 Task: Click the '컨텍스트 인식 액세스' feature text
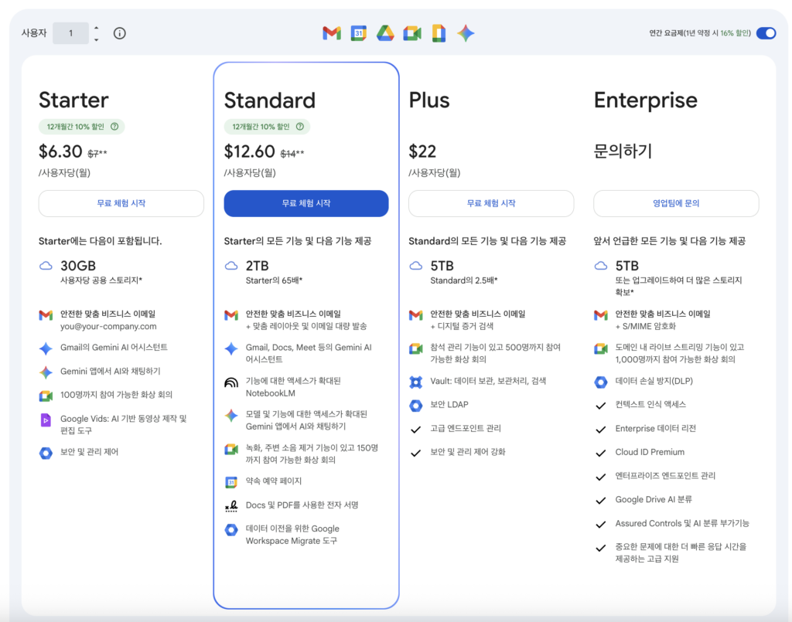650,404
